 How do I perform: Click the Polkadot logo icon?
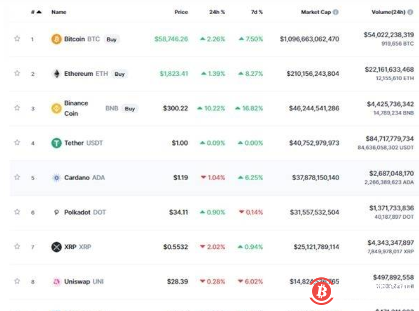(57, 212)
